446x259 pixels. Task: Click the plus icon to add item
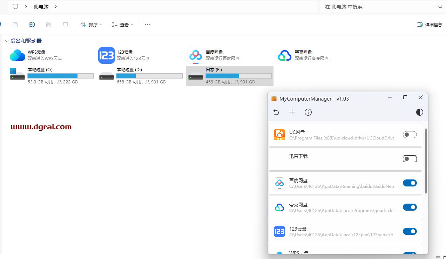click(x=292, y=112)
